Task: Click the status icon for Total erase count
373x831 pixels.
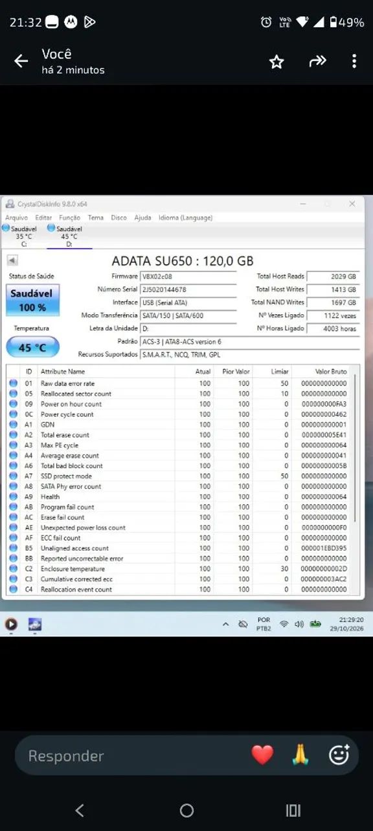Action: (x=13, y=435)
